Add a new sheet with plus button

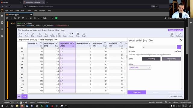point(19,97)
